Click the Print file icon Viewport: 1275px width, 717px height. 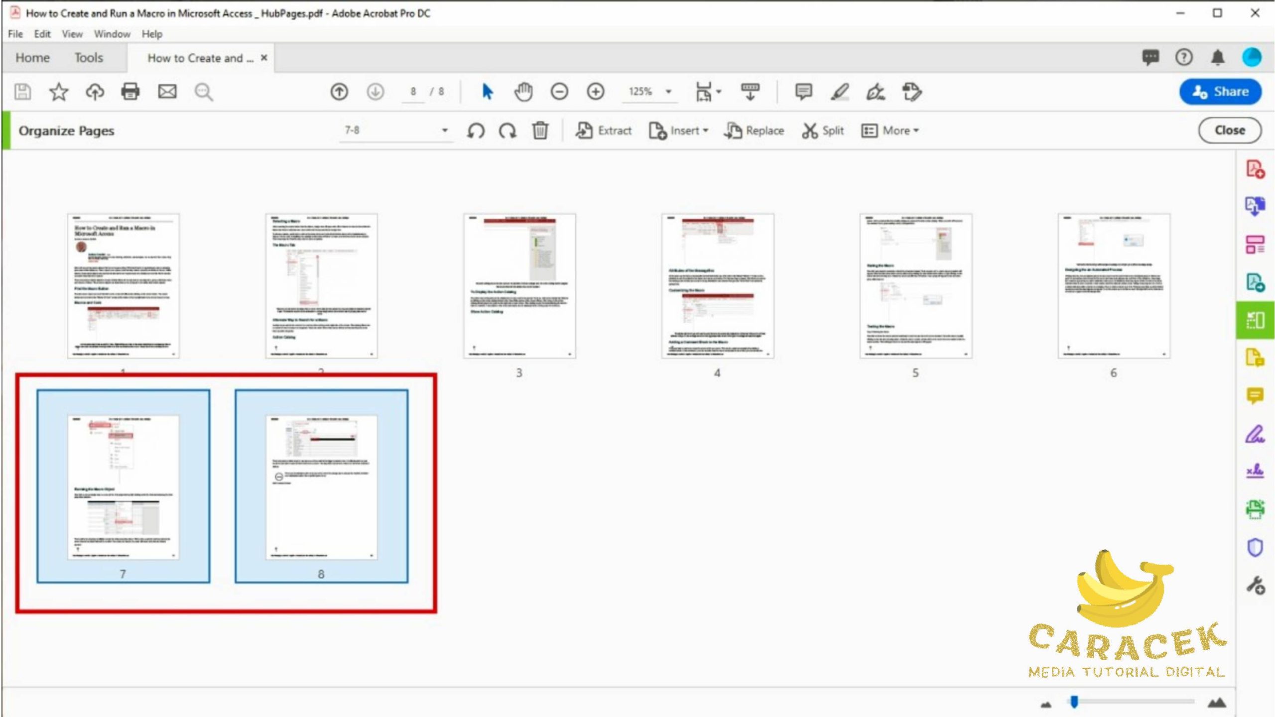(130, 92)
